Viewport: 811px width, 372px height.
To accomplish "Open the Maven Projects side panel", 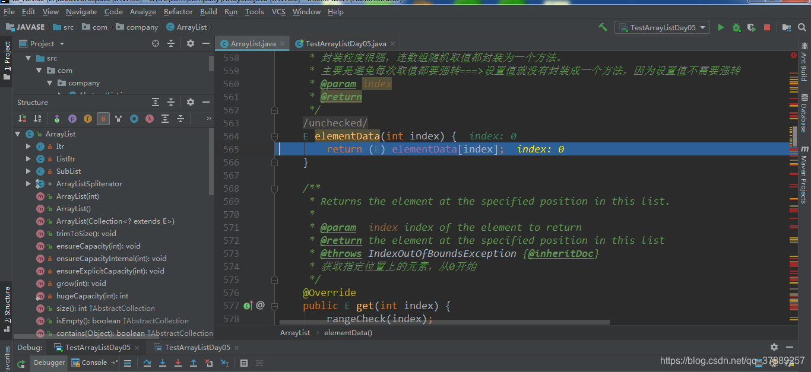I will [804, 176].
